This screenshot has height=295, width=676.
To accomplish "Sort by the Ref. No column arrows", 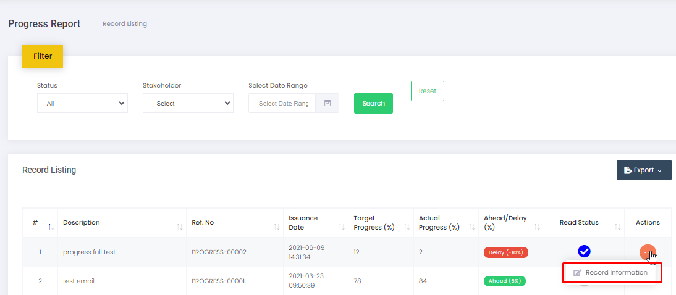I will click(x=276, y=227).
